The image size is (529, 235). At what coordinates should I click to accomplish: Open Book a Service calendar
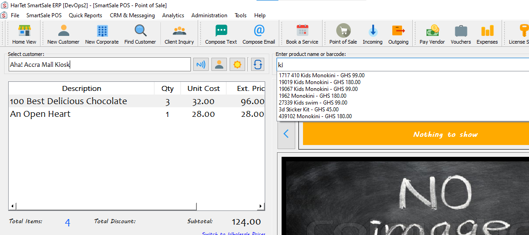point(302,34)
